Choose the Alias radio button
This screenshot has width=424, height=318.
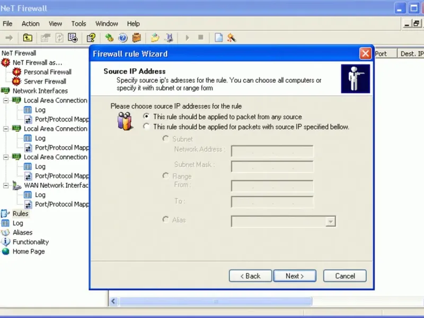point(165,219)
